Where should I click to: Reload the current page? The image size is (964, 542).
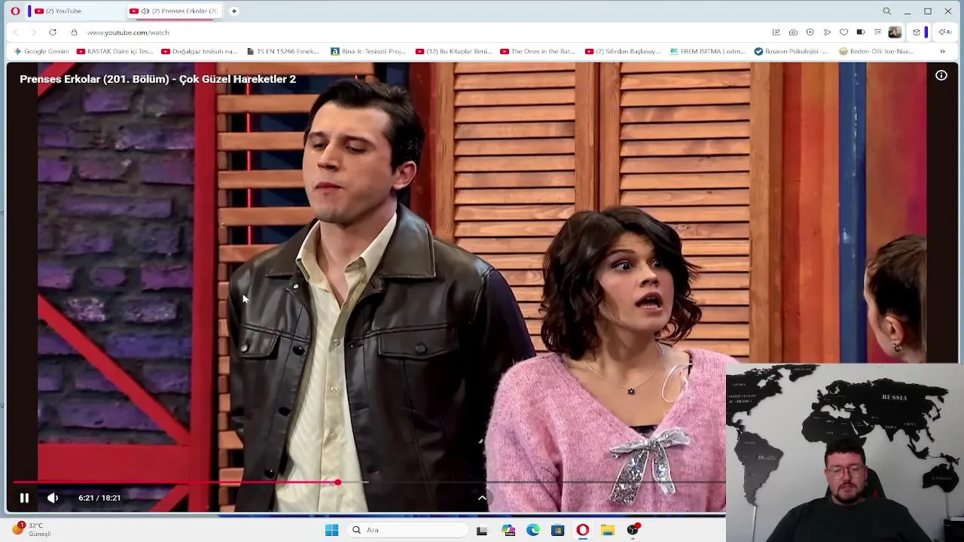[53, 32]
